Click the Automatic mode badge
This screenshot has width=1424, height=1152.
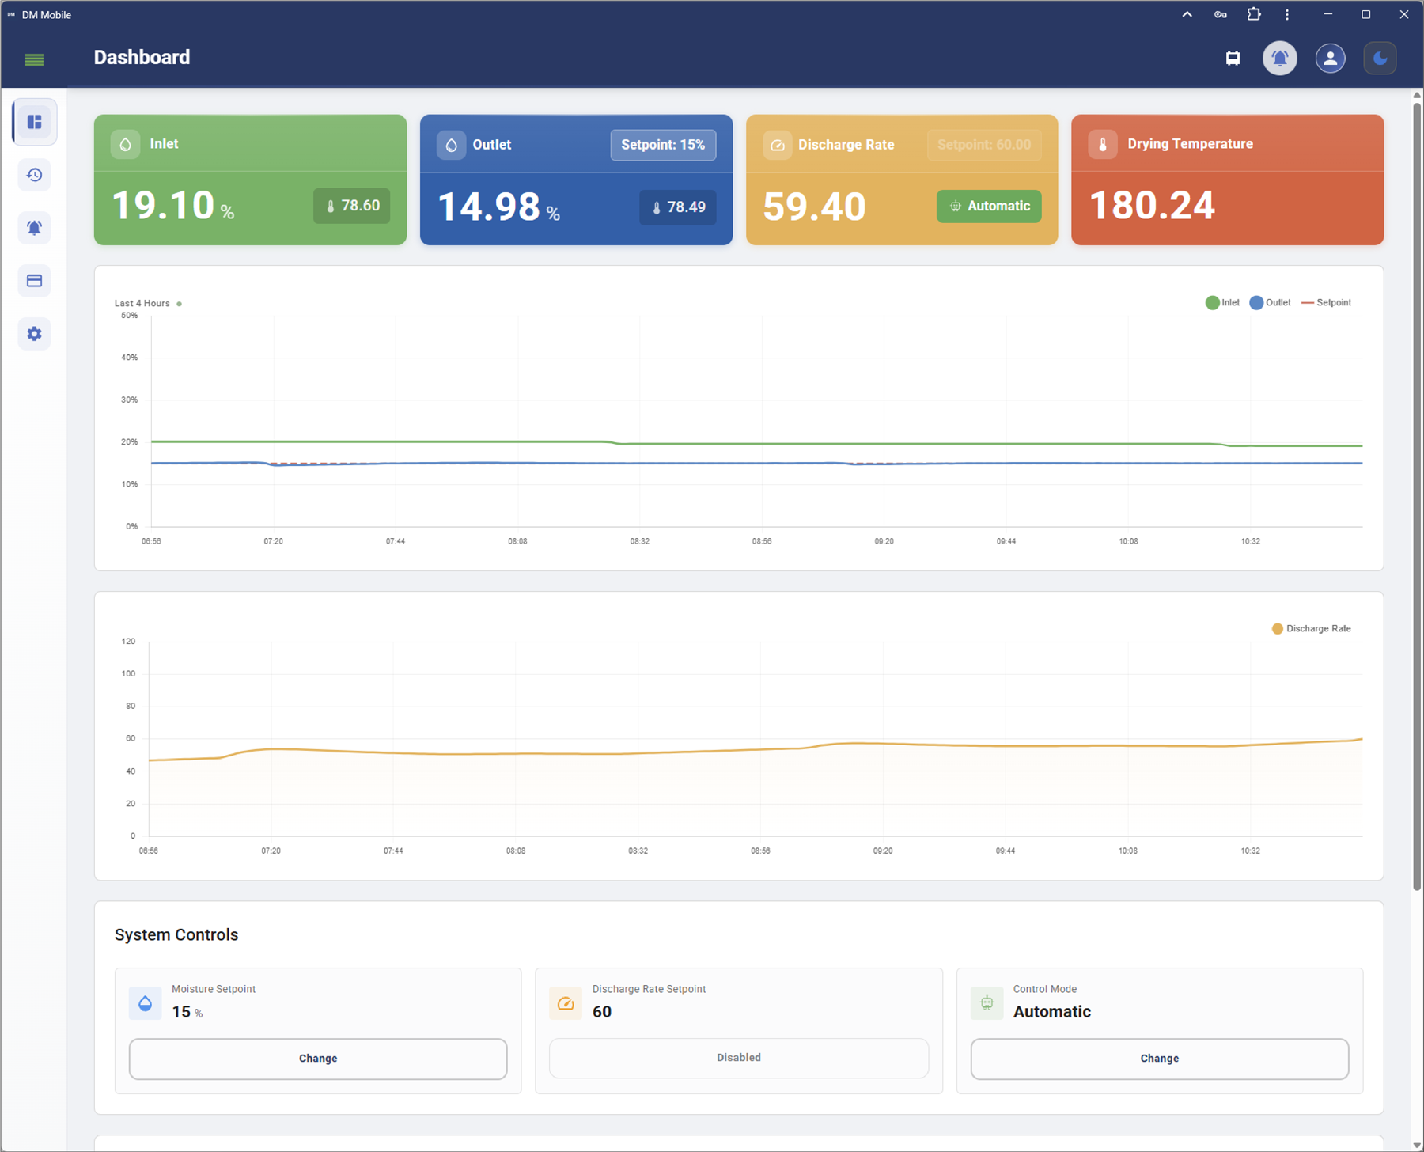[x=989, y=206]
